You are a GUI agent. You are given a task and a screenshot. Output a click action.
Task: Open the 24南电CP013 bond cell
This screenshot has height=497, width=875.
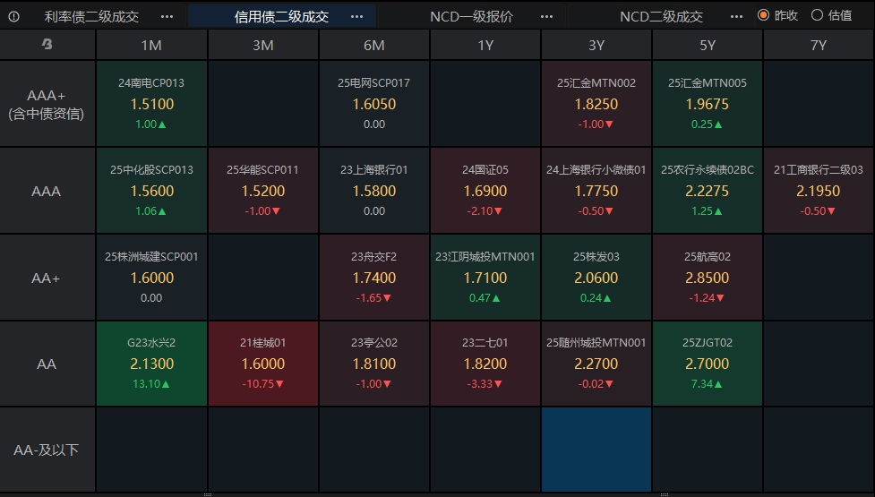coord(151,103)
